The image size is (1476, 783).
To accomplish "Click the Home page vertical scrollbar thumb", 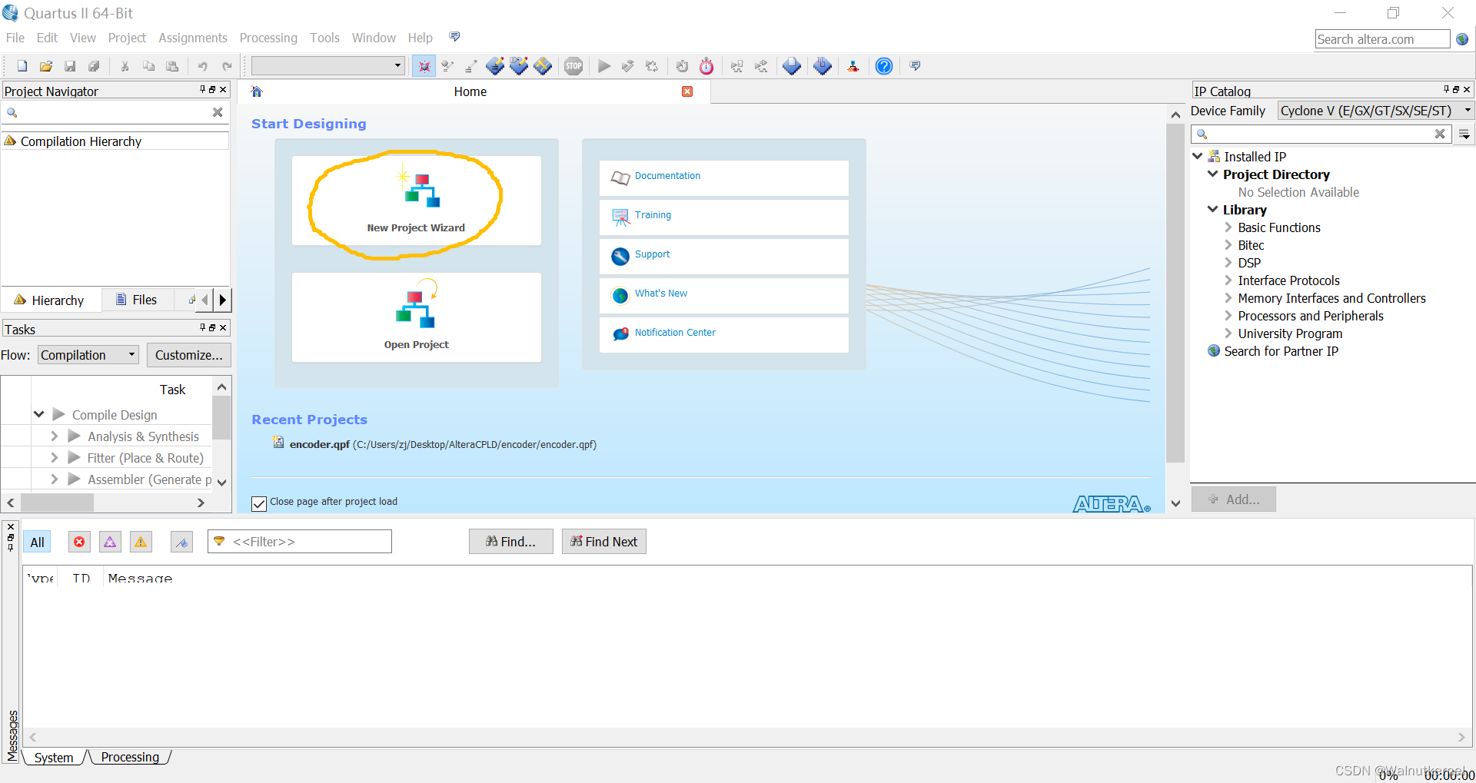I will pyautogui.click(x=1175, y=293).
